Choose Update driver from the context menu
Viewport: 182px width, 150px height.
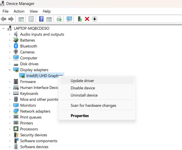click(82, 81)
